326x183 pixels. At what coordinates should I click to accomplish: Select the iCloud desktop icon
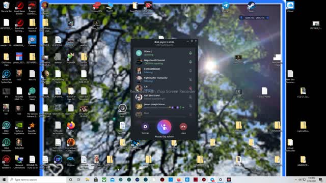point(290,7)
